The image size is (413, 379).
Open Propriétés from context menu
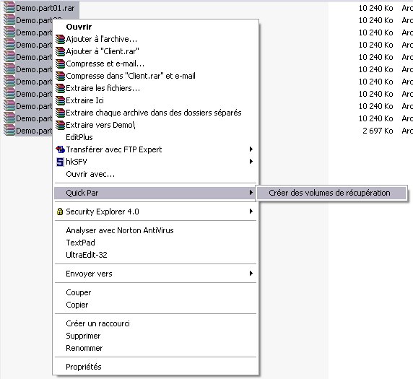155,367
